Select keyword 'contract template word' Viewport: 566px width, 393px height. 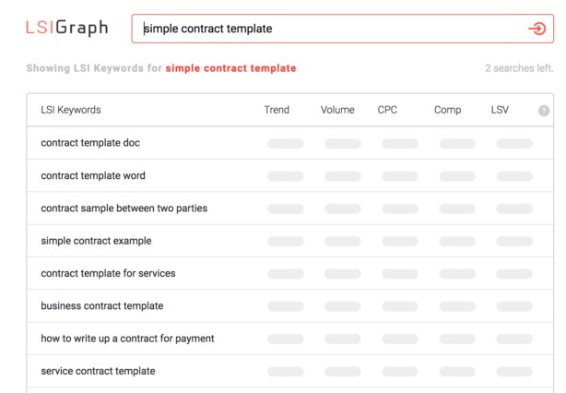[93, 175]
